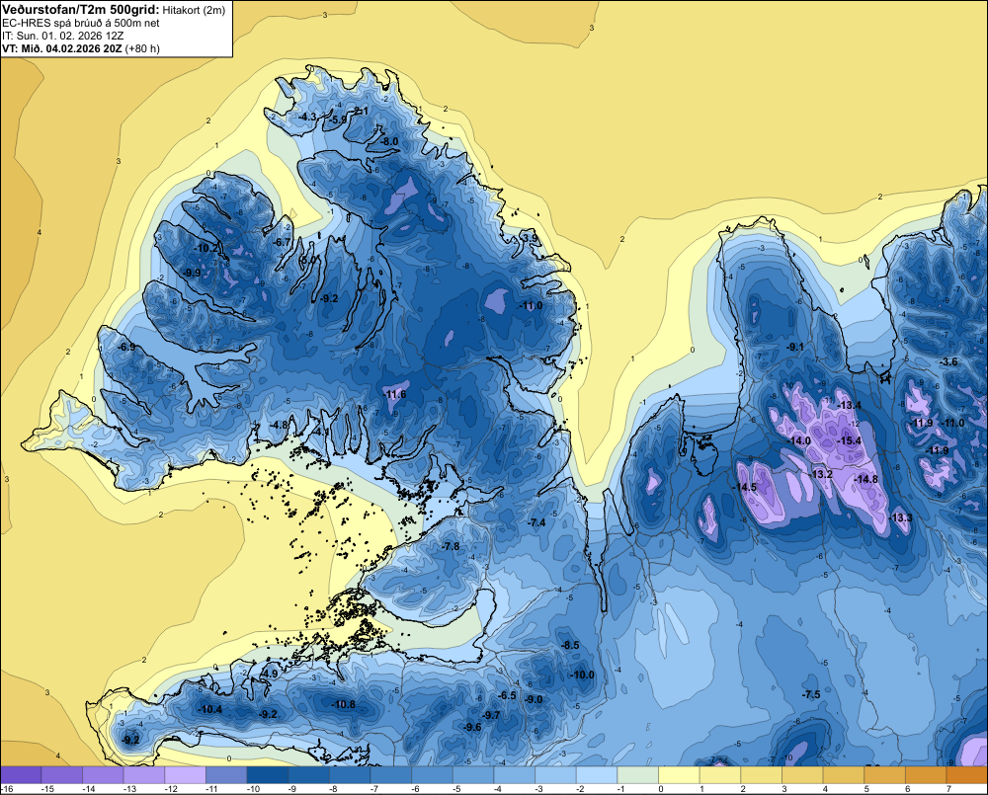
Task: Click the -13.3 temperature label
Action: click(900, 517)
